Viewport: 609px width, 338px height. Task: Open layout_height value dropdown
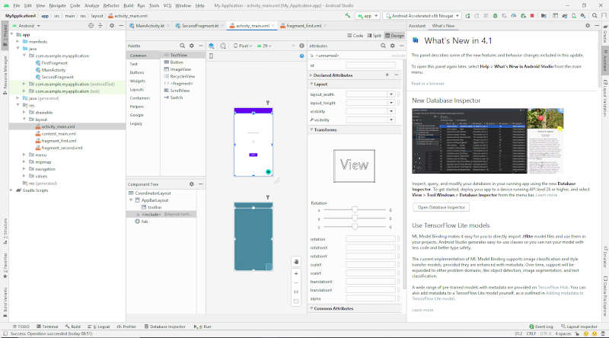click(x=391, y=103)
